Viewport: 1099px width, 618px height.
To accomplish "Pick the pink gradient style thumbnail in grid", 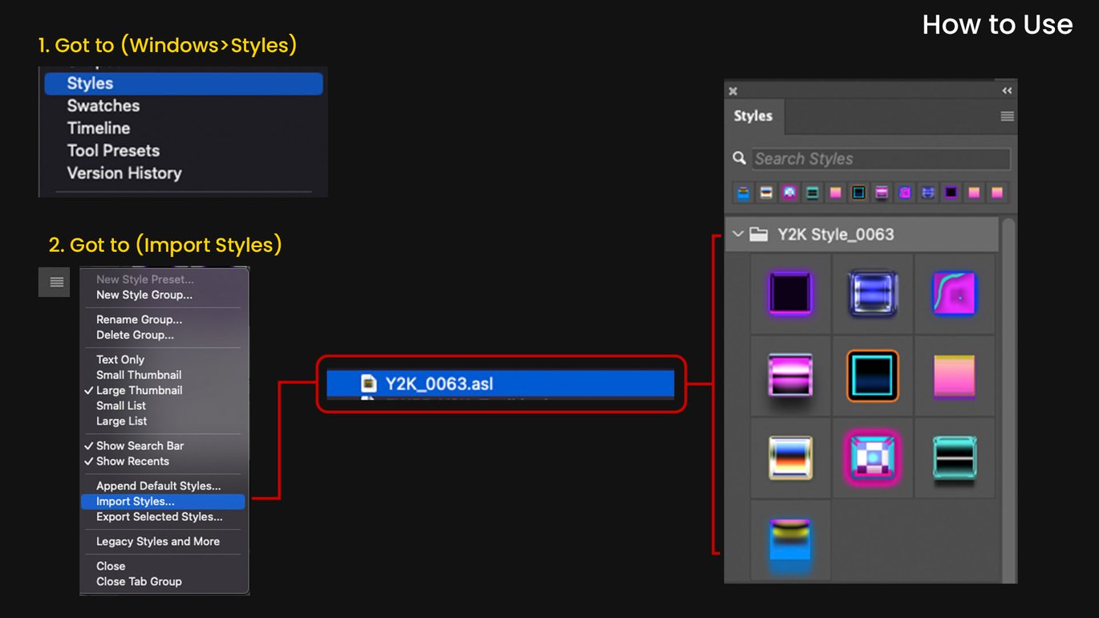I will 954,375.
